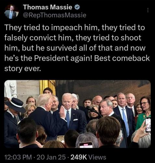The width and height of the screenshot is (155, 163).
Task: Click the phone screen at the photo's bottom
Action: [x=86, y=145]
